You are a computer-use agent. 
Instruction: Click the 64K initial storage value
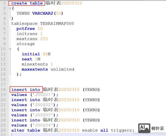[x=47, y=54]
